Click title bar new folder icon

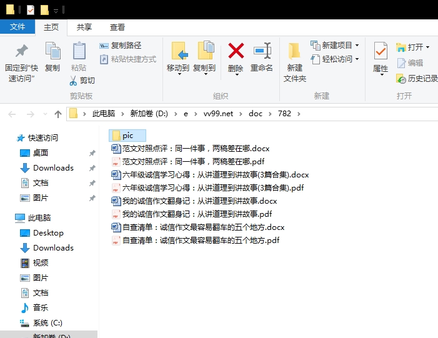point(44,10)
